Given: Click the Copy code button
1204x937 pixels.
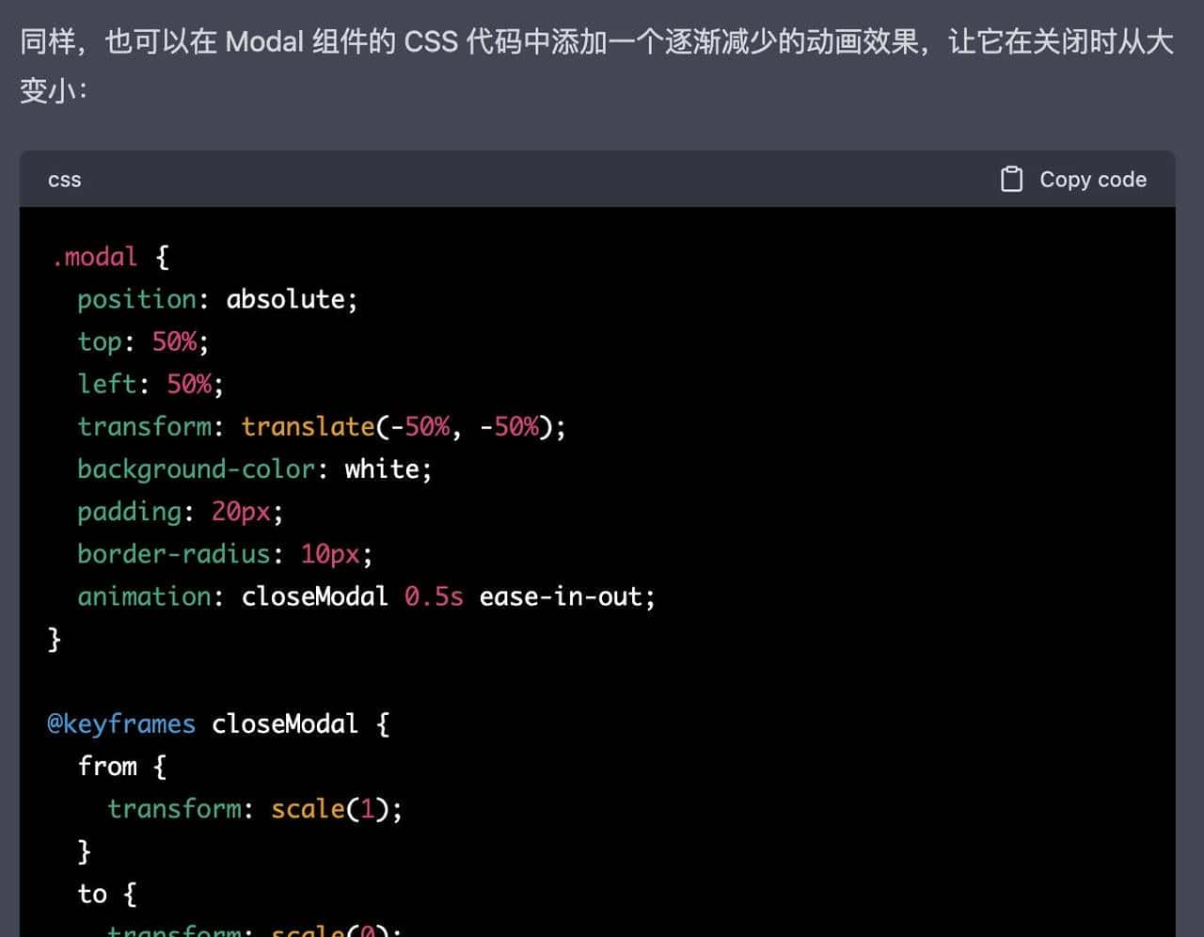Looking at the screenshot, I should click(x=1092, y=179).
